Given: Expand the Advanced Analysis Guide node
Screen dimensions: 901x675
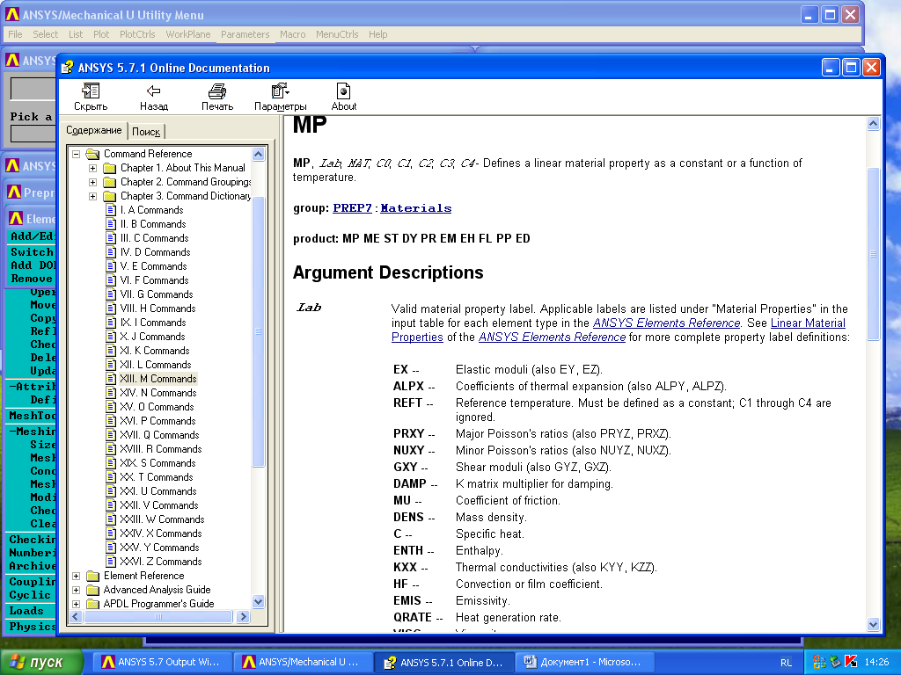Looking at the screenshot, I should pos(76,590).
